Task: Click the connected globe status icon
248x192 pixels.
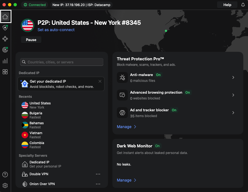Action: 25,5
